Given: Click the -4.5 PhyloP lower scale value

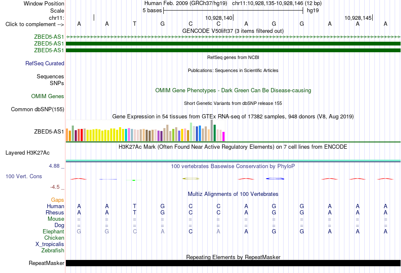Looking at the screenshot, I should (x=55, y=187).
